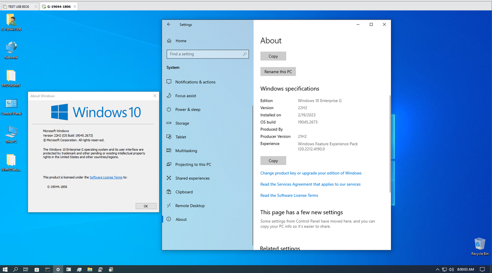The height and width of the screenshot is (273, 492).
Task: Show hidden system tray icons
Action: coord(437,270)
